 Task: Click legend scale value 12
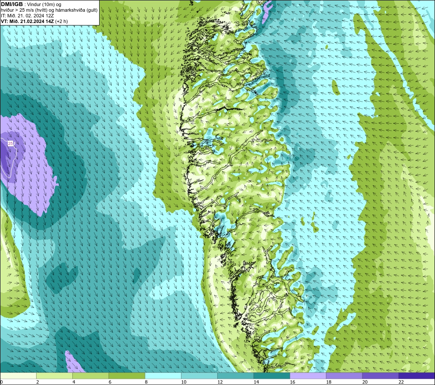220,382
